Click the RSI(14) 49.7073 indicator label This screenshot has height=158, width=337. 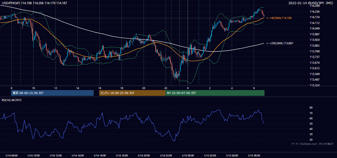[x=12, y=100]
